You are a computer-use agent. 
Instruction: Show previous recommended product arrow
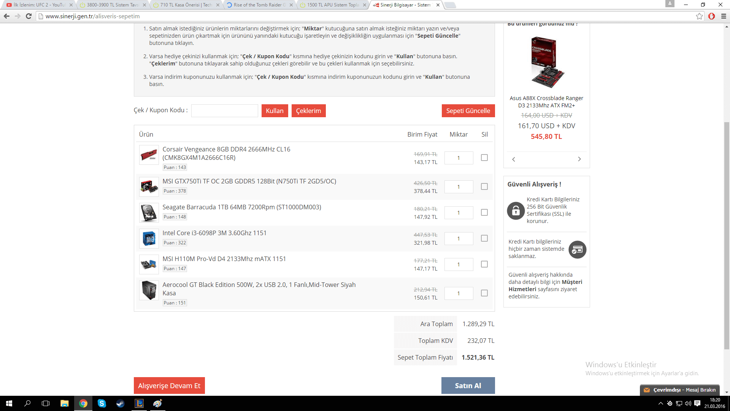(x=514, y=159)
